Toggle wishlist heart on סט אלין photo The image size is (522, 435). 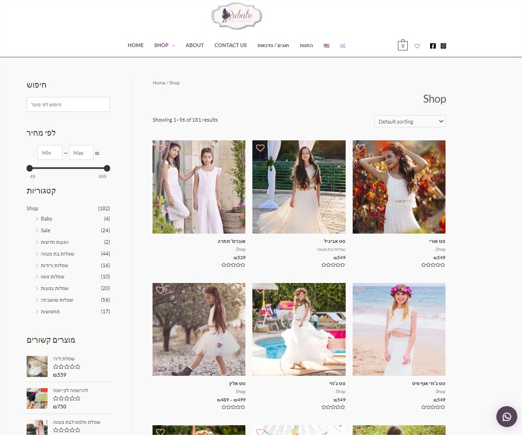[x=160, y=290]
